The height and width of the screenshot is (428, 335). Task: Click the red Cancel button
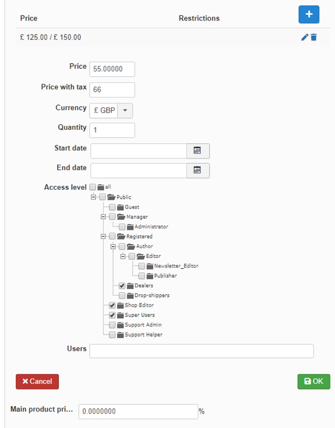tap(37, 381)
